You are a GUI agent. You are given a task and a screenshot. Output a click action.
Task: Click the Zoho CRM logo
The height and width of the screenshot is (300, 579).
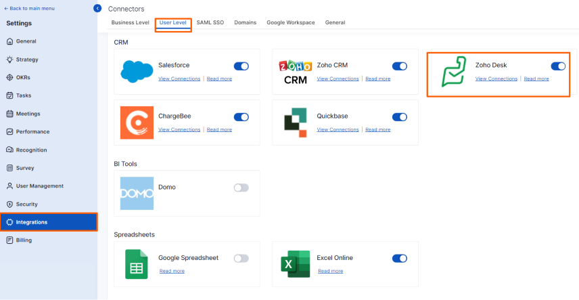pyautogui.click(x=296, y=72)
